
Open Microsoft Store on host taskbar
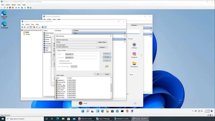[69, 119]
